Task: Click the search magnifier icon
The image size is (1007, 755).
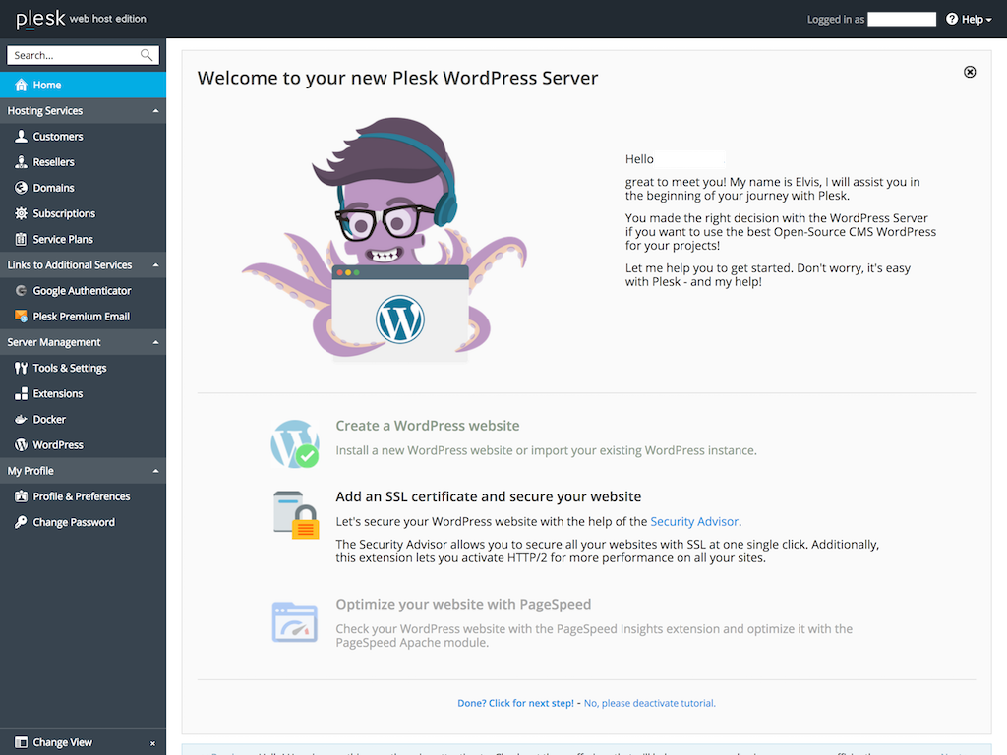Action: (x=147, y=55)
